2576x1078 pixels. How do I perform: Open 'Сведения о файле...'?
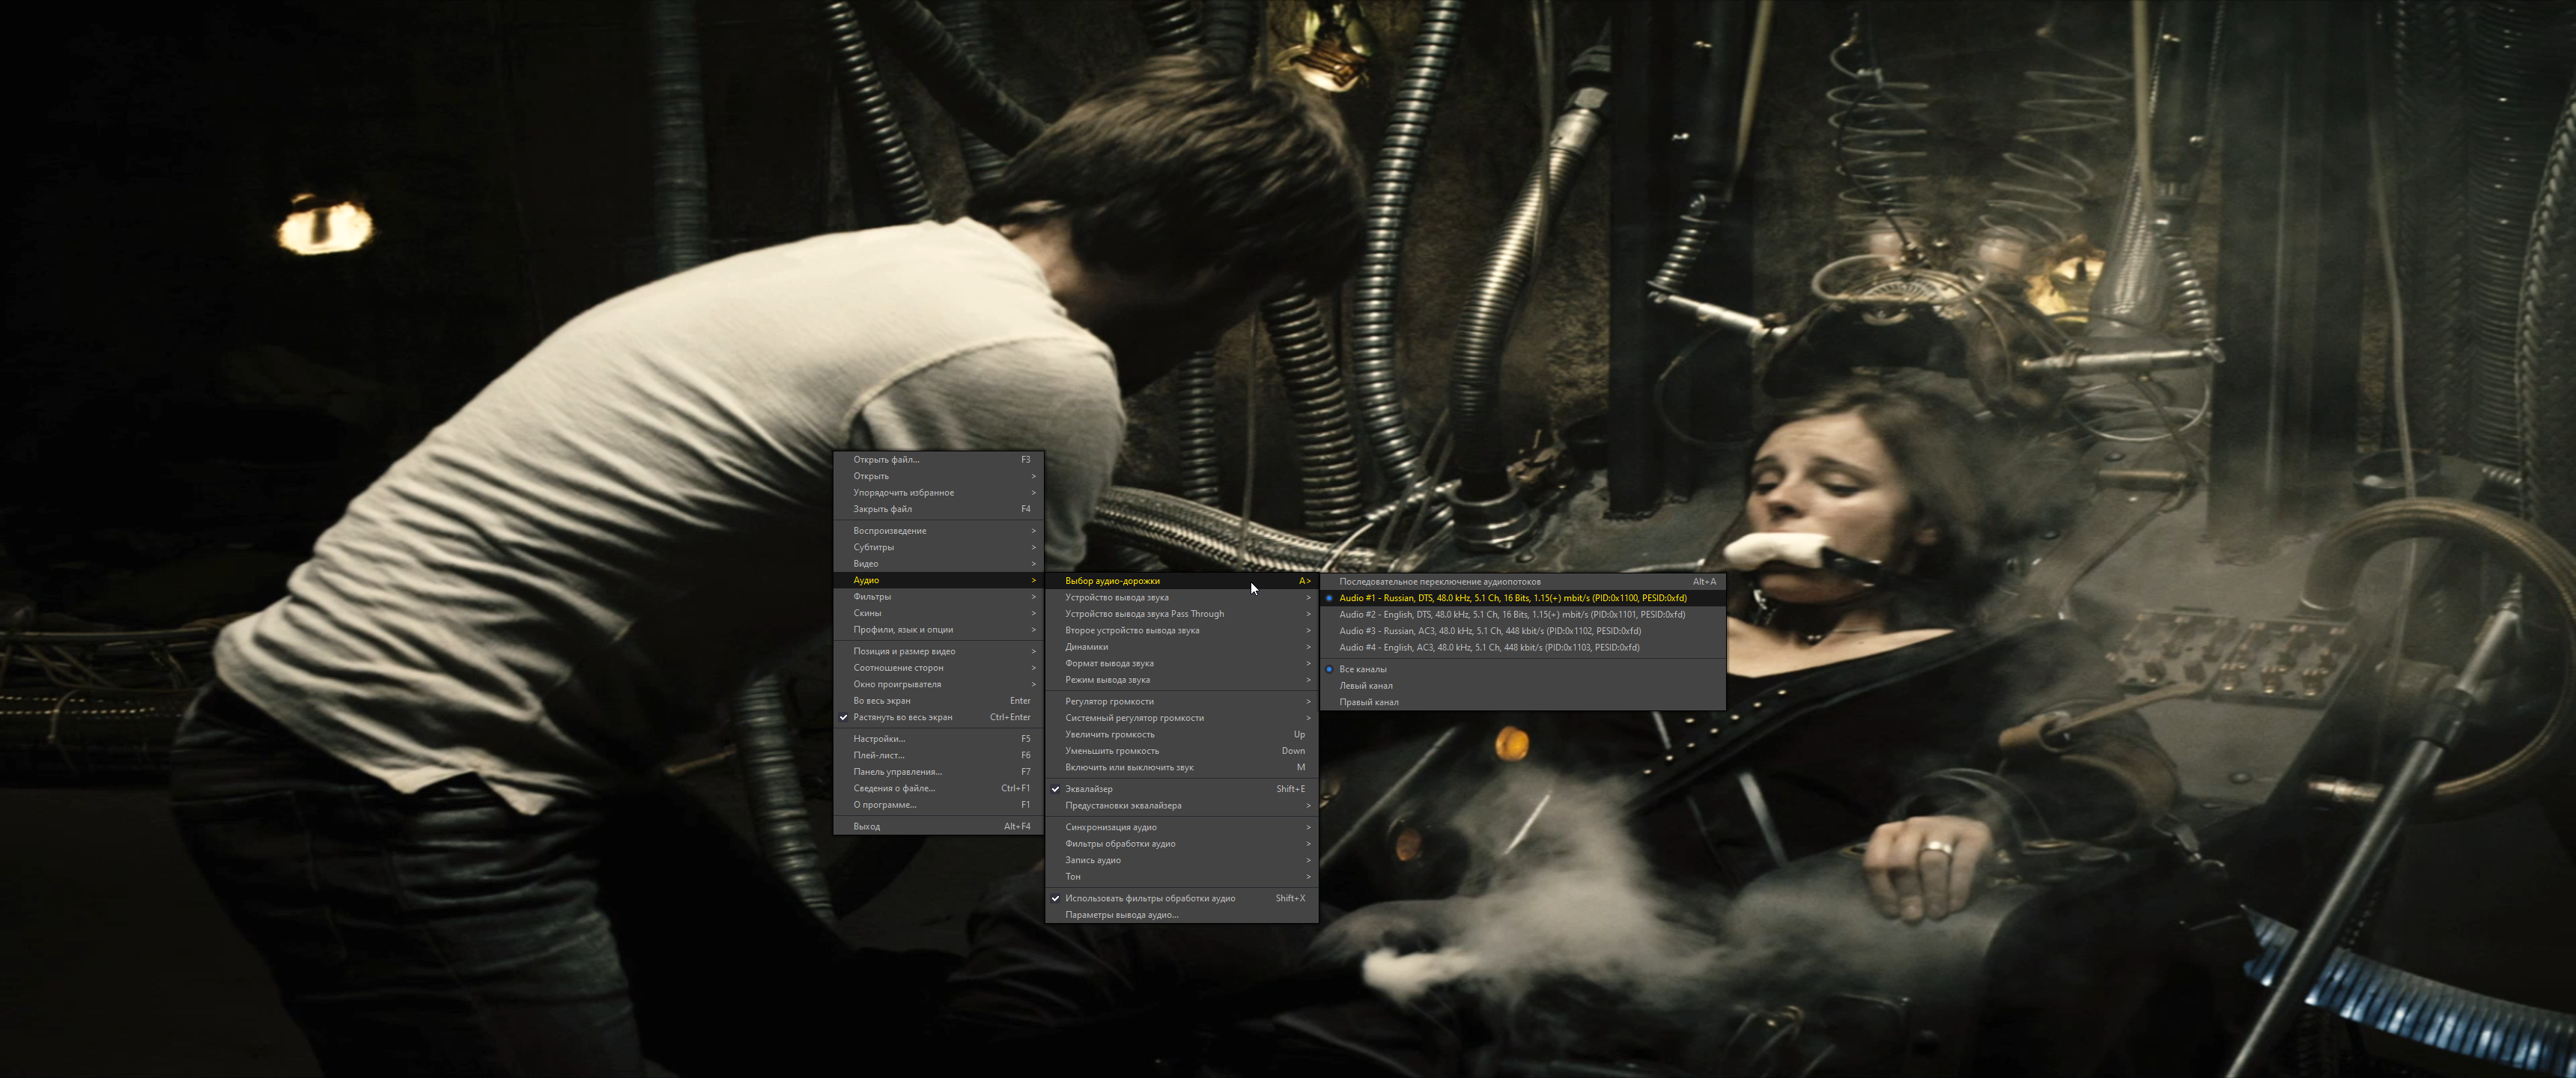938,788
